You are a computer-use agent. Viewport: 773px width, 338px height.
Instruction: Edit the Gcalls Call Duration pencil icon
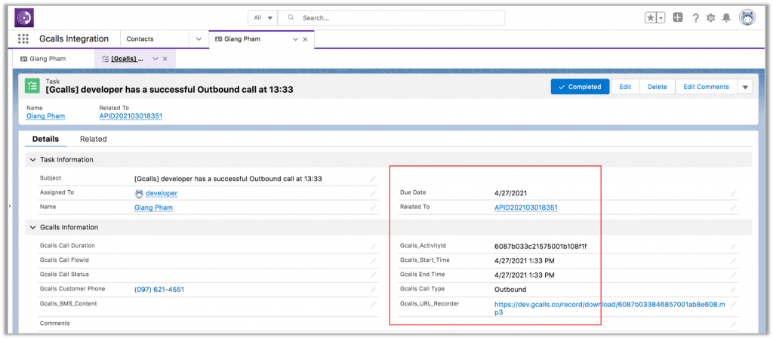pyautogui.click(x=373, y=247)
